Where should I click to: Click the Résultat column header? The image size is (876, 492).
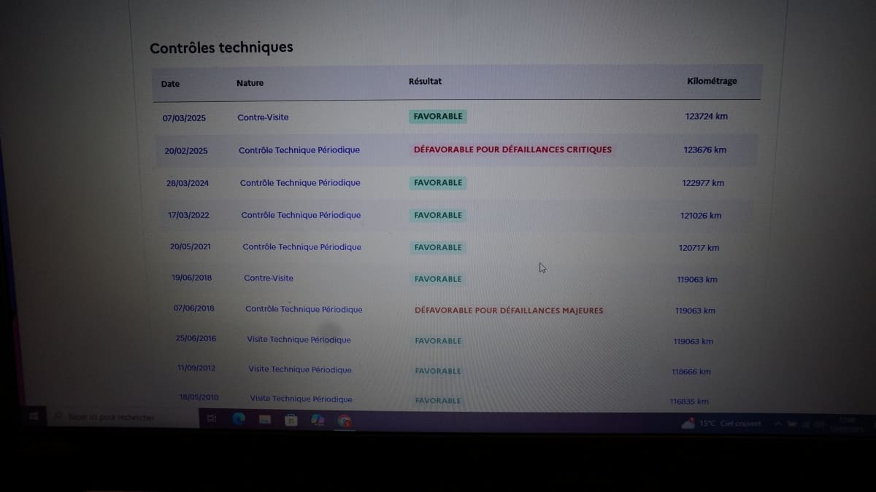[425, 82]
